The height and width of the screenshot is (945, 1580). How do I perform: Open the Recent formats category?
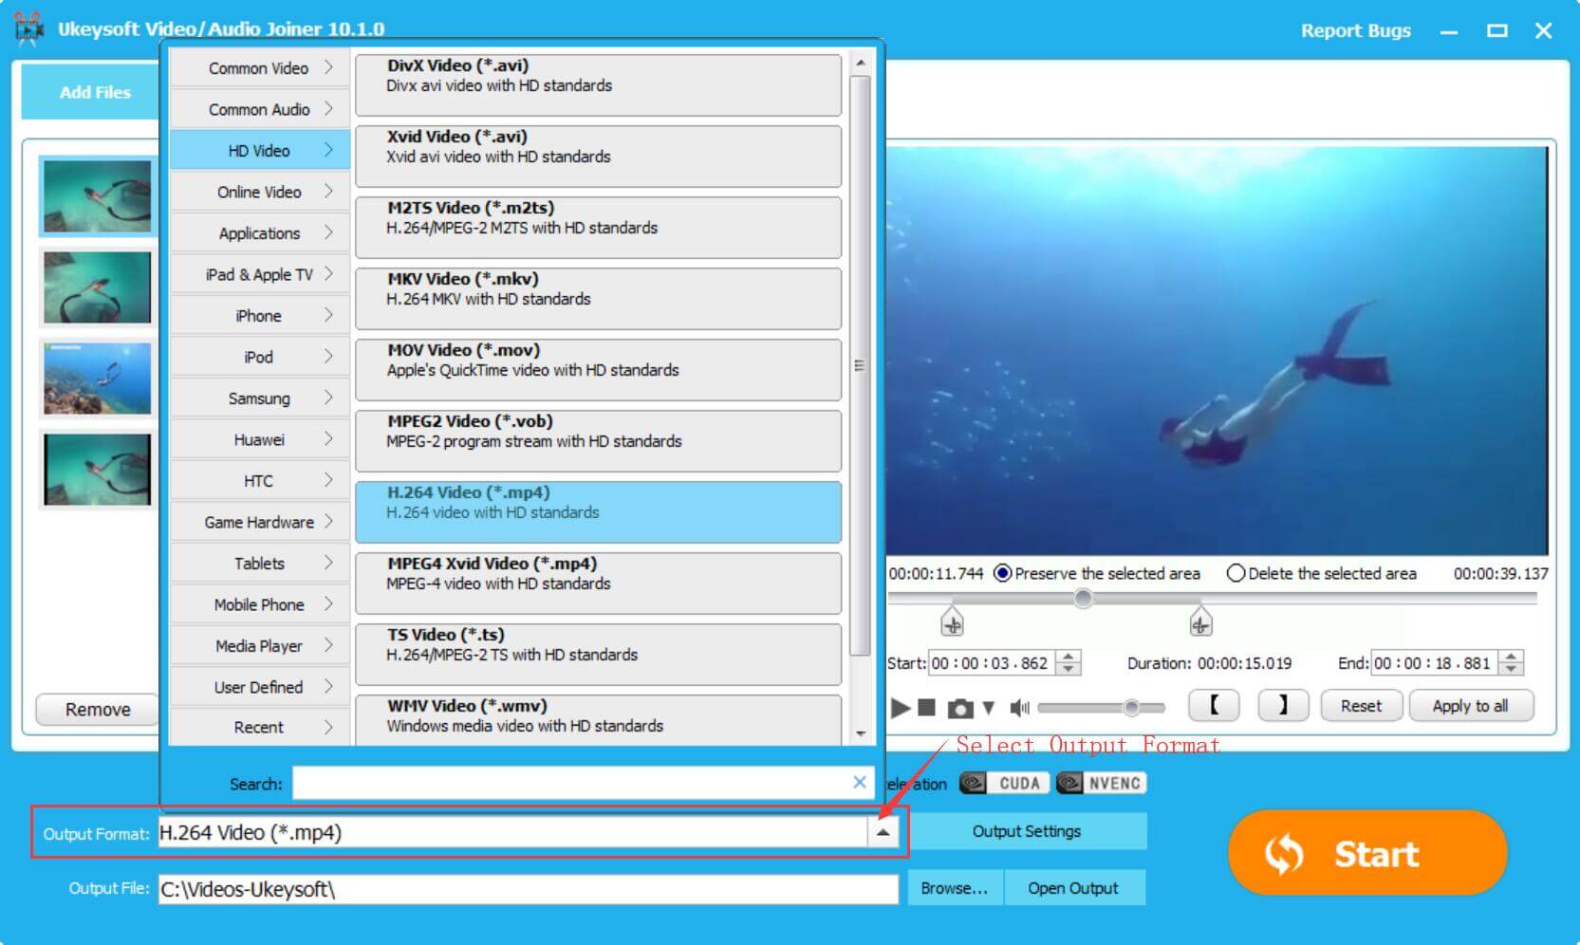tap(259, 727)
